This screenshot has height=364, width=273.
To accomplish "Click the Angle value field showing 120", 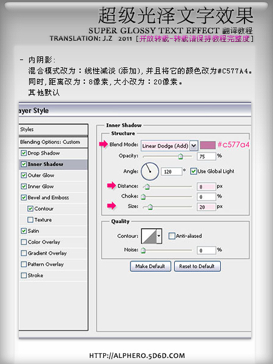I will (x=172, y=172).
